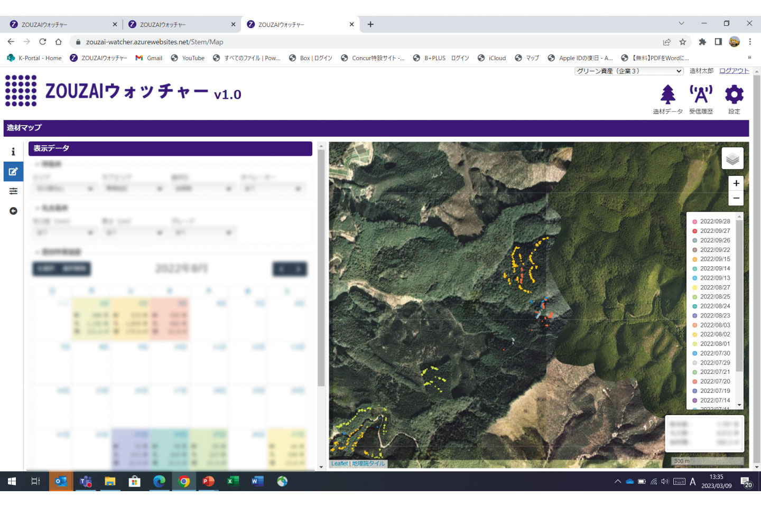Zoom out on the map
761x507 pixels.
coord(736,198)
